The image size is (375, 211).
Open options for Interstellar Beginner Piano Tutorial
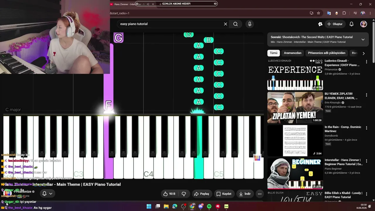coord(367,161)
